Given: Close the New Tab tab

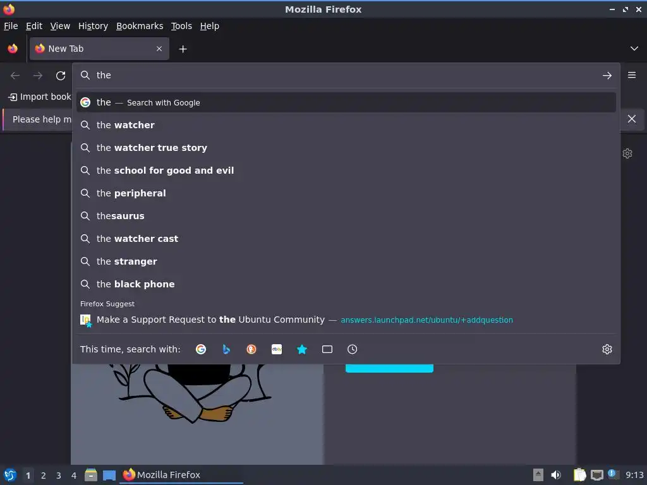Looking at the screenshot, I should 159,49.
